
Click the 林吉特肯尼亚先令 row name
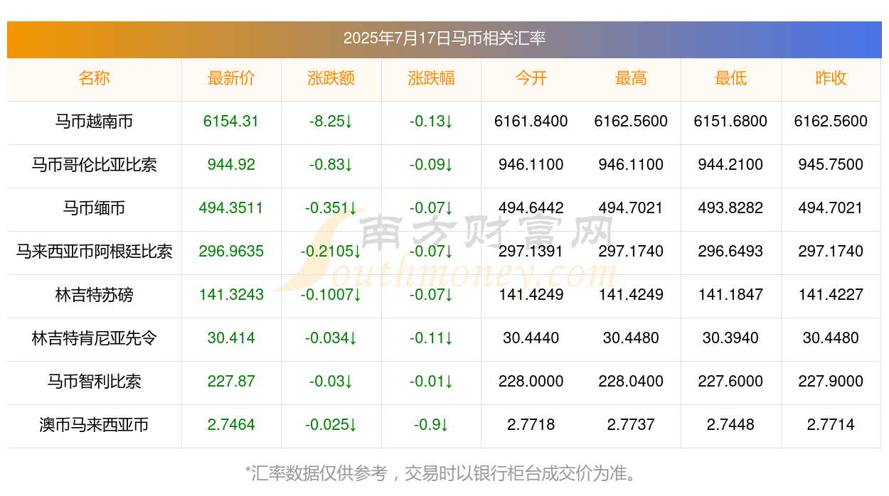(94, 338)
